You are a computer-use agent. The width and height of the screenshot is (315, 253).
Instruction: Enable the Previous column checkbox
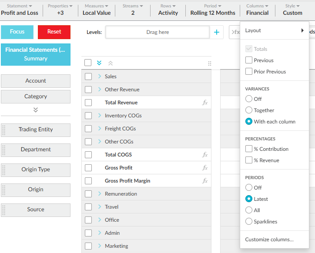pyautogui.click(x=249, y=60)
